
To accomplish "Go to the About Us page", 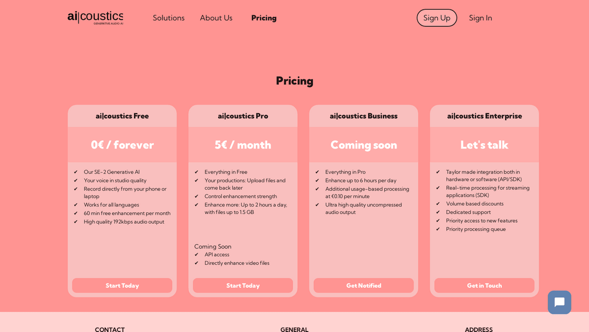I will click(x=216, y=18).
